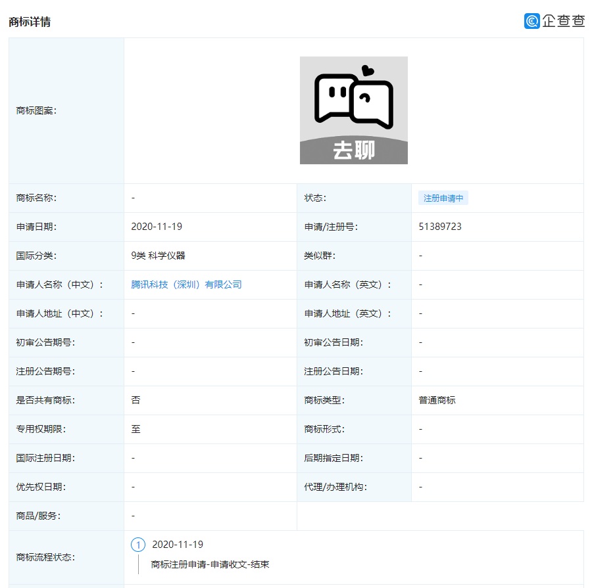Image resolution: width=592 pixels, height=588 pixels.
Task: Click the 商标图案 row label
Action: (x=36, y=110)
